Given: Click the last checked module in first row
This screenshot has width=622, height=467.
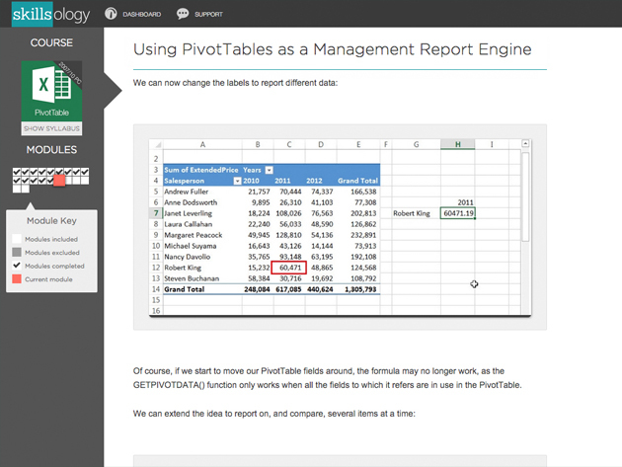Looking at the screenshot, I should (84, 174).
